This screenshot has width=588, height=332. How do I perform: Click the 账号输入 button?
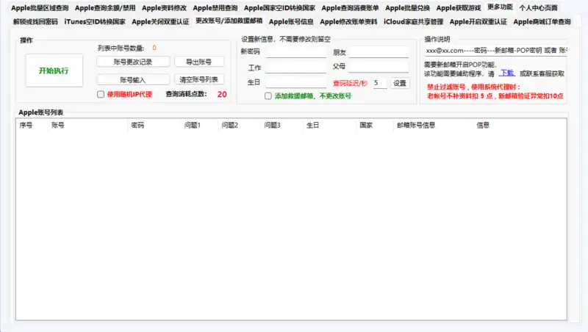(x=133, y=79)
